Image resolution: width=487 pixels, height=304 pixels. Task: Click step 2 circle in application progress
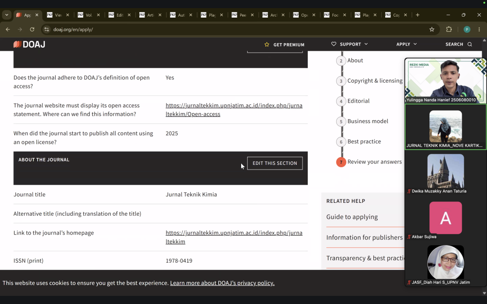pos(341,61)
